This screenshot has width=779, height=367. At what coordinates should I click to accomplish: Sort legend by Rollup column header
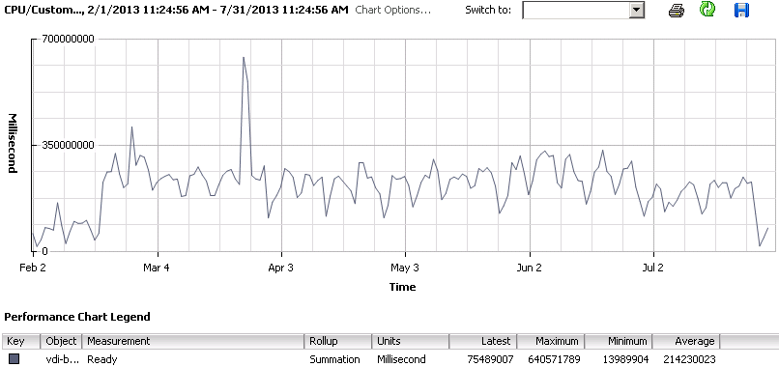(338, 342)
